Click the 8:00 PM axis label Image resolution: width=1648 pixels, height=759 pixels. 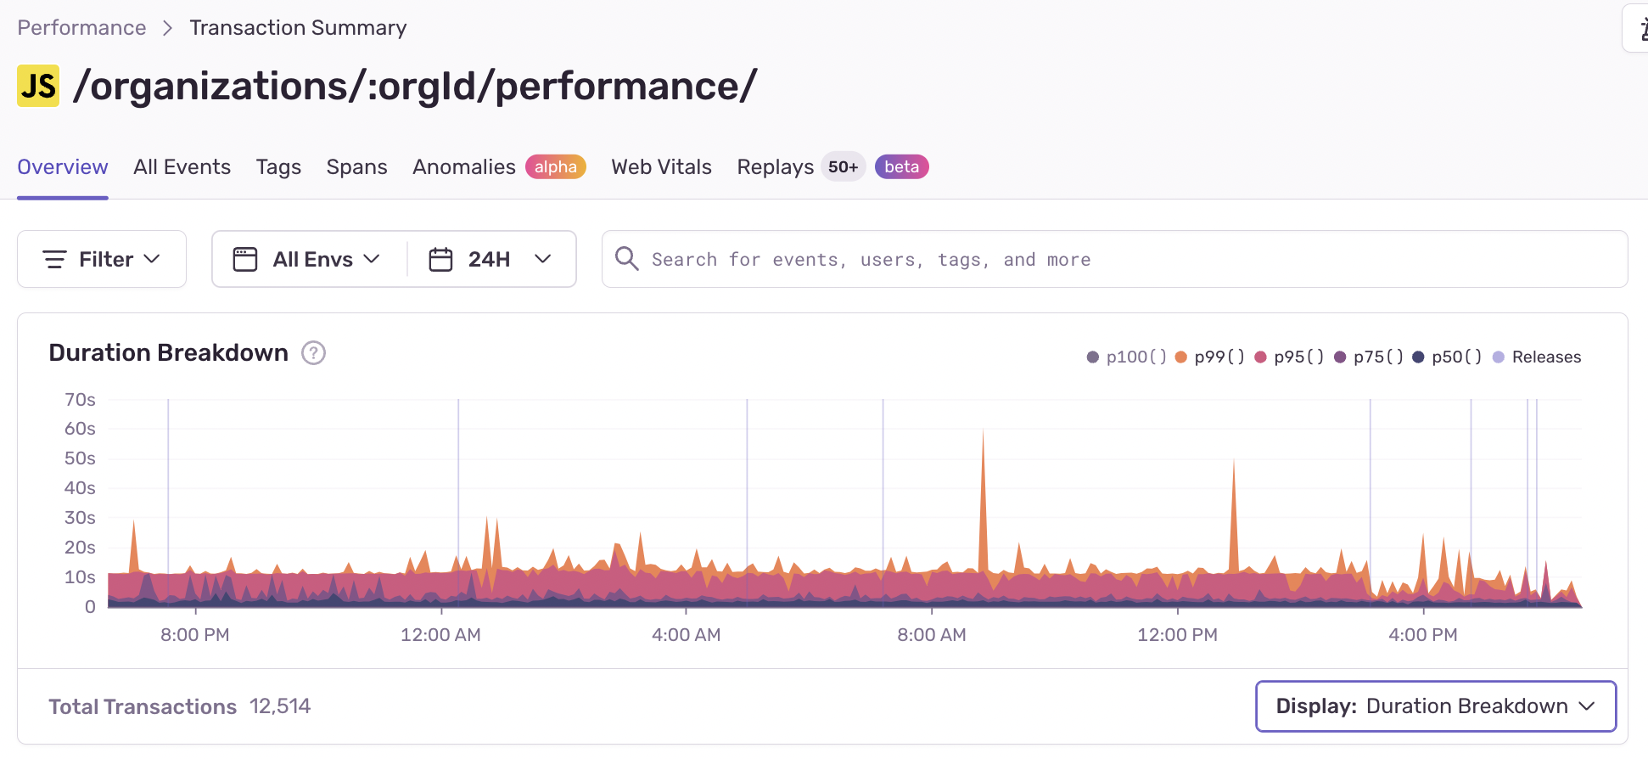194,635
